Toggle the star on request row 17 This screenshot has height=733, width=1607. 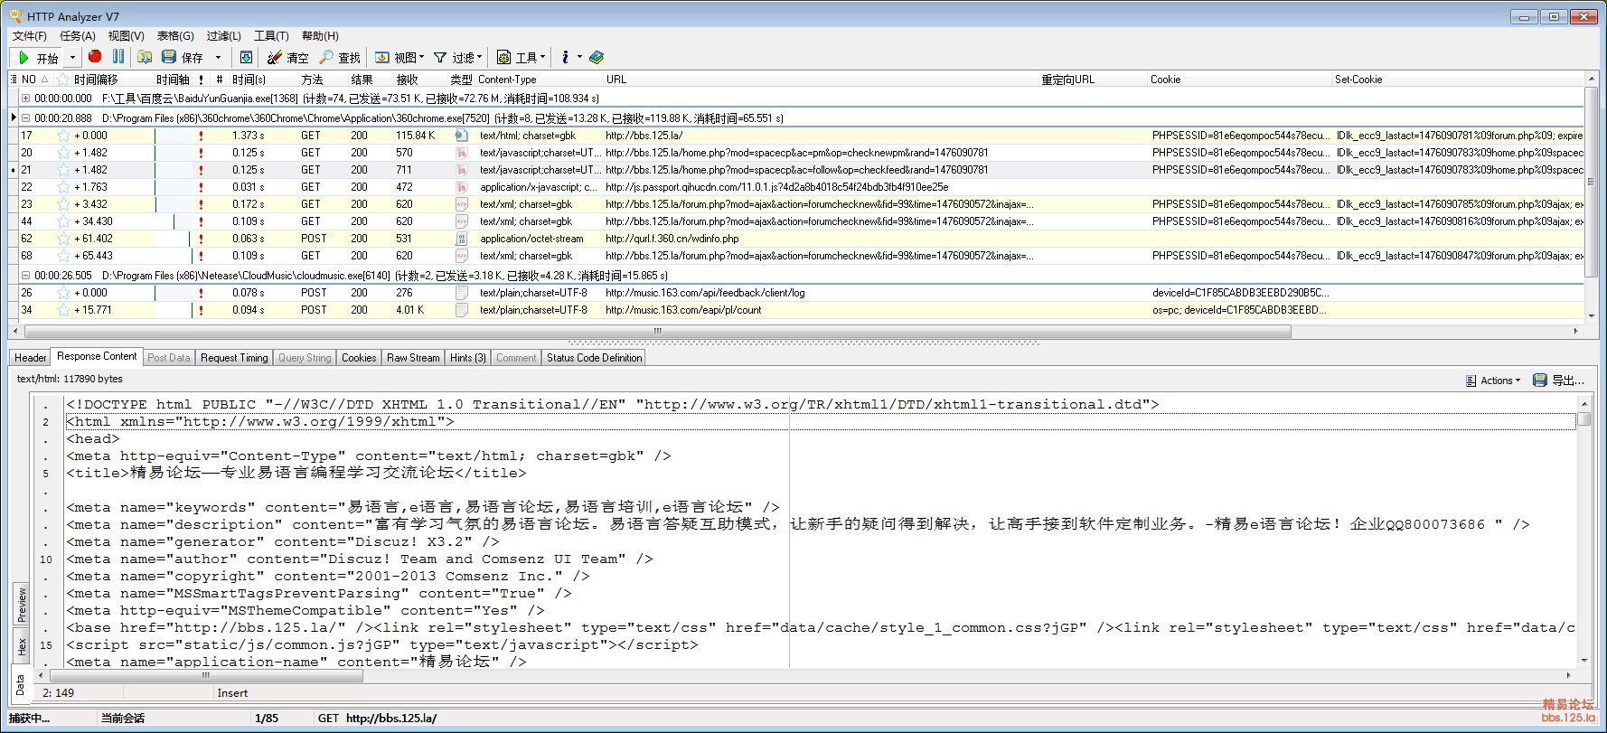pyautogui.click(x=63, y=136)
